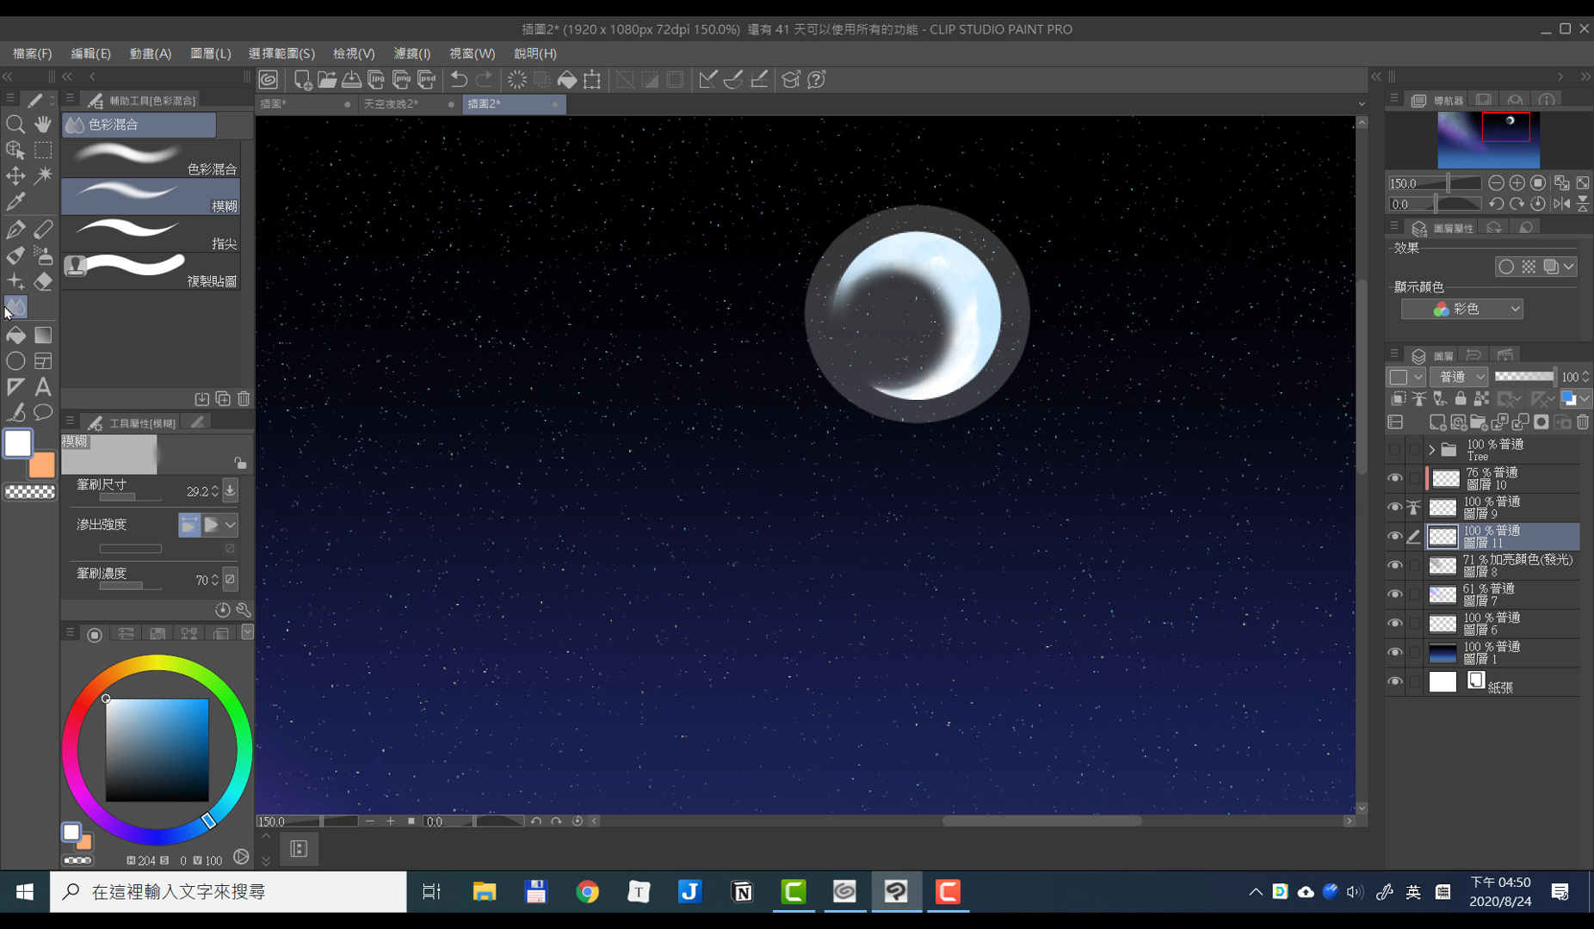1594x929 pixels.
Task: Open Google Chrome from the taskbar
Action: click(587, 892)
